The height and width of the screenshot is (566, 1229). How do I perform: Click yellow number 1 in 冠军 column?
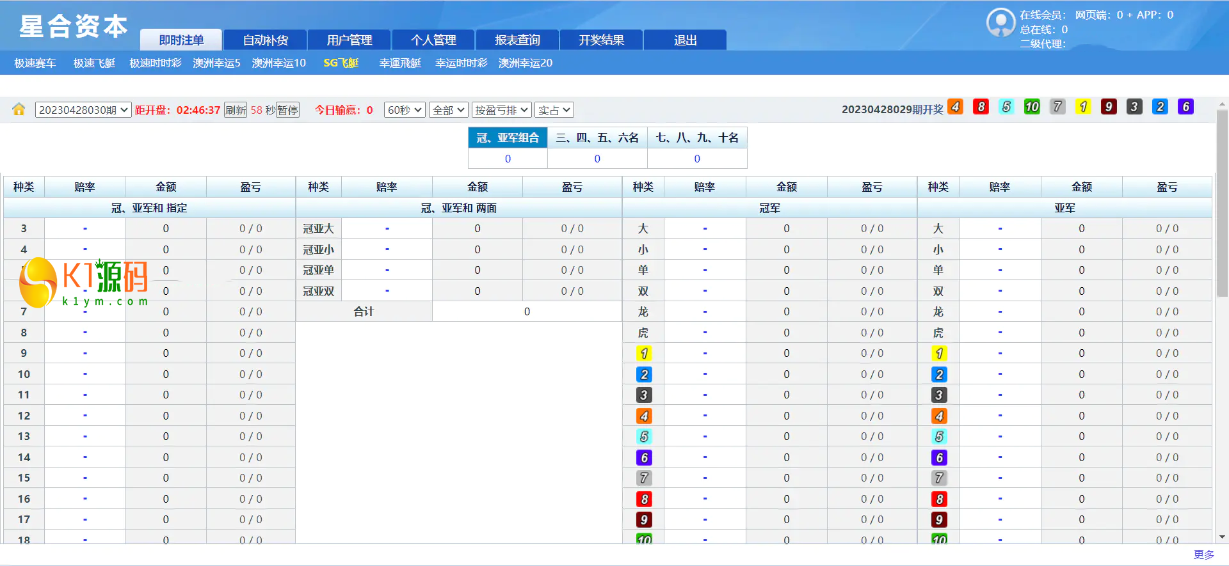click(x=644, y=353)
